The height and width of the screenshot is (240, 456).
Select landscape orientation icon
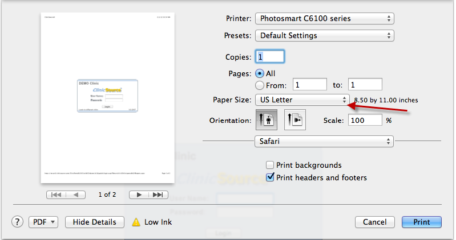click(296, 121)
